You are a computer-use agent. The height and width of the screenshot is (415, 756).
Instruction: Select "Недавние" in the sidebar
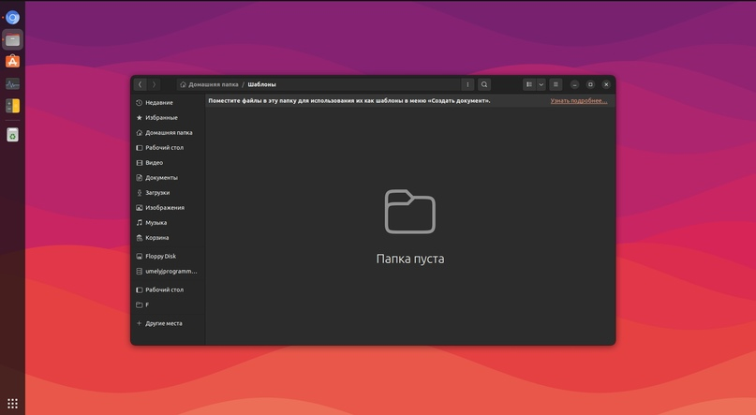coord(158,103)
